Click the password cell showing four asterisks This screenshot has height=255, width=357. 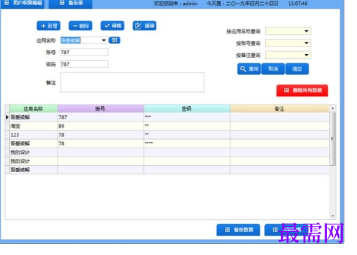(x=187, y=143)
